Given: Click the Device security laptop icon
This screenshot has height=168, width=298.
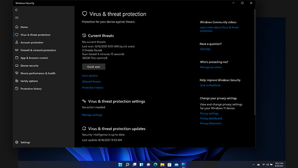Looking at the screenshot, I should (x=17, y=66).
